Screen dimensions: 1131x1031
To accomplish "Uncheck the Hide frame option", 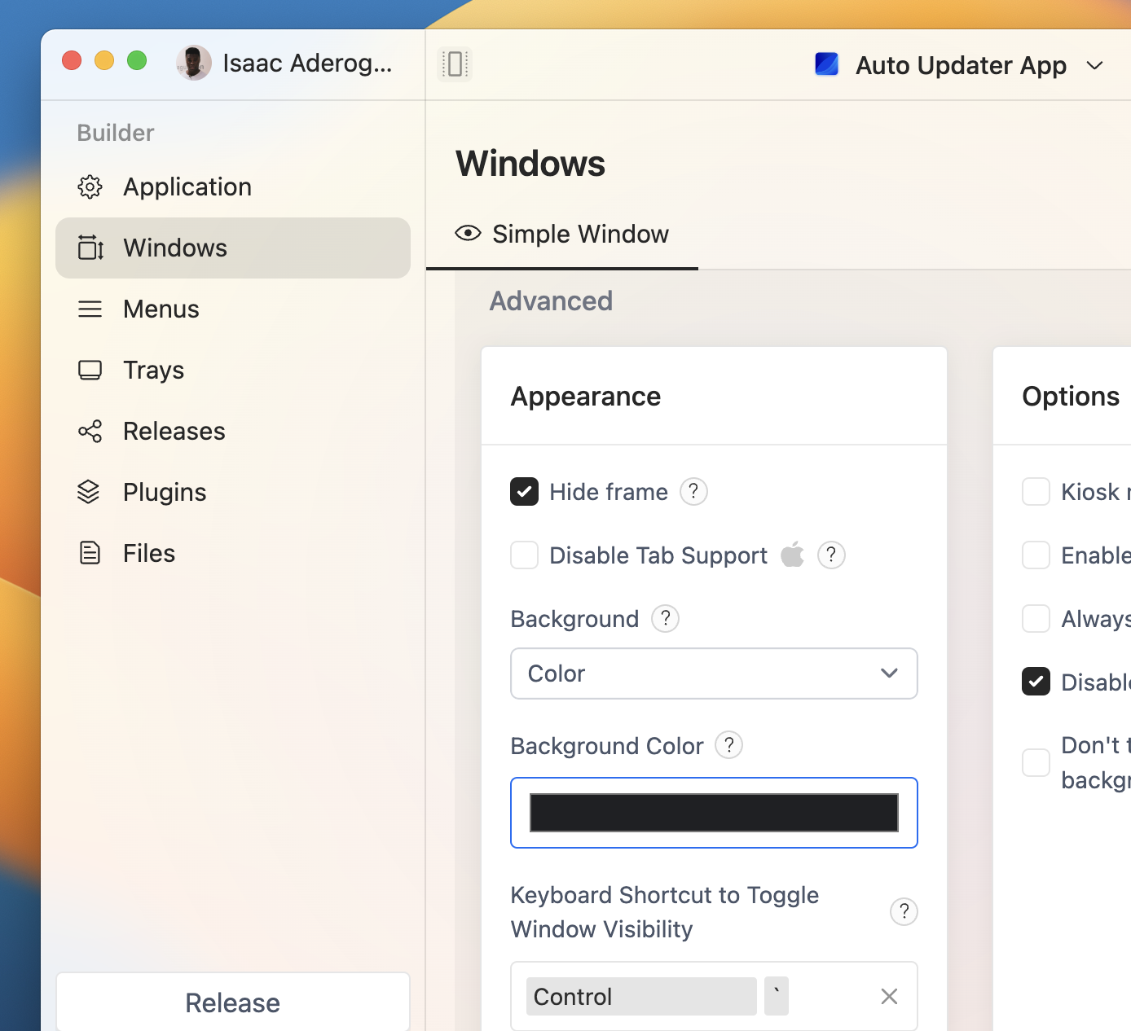I will (x=524, y=492).
